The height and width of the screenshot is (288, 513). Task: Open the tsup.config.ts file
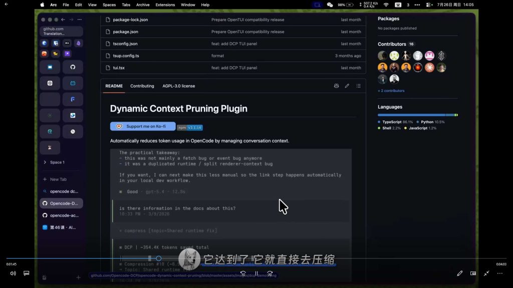click(126, 56)
